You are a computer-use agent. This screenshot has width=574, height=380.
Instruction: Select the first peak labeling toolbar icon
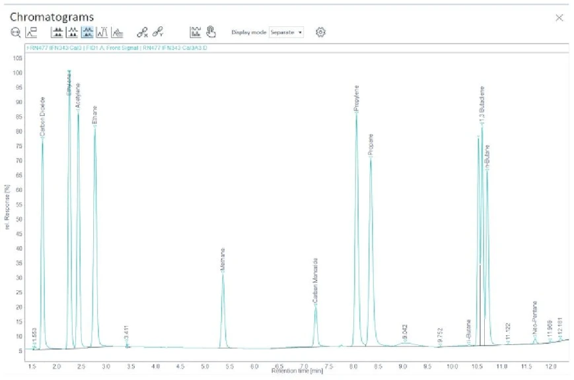pyautogui.click(x=57, y=32)
